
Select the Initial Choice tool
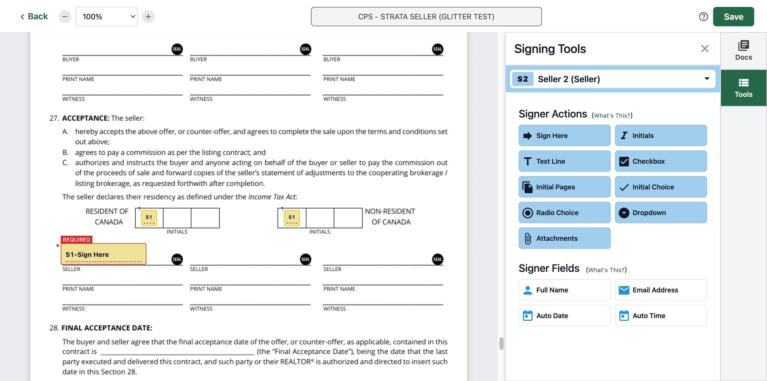point(661,187)
